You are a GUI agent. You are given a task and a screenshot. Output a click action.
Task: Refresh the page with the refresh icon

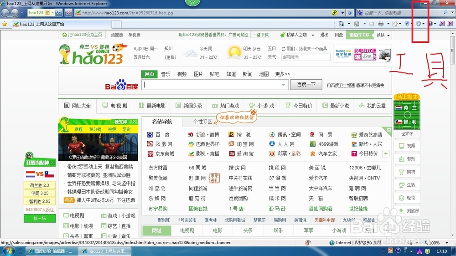(59, 13)
